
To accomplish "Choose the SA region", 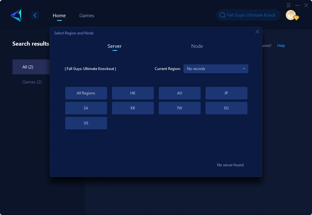I will click(86, 108).
